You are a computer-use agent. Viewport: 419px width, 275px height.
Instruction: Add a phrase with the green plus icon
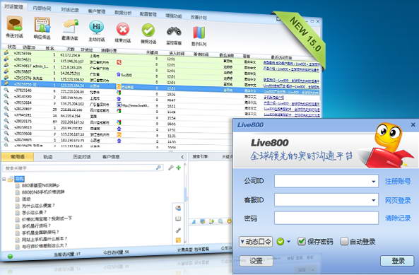(179, 168)
